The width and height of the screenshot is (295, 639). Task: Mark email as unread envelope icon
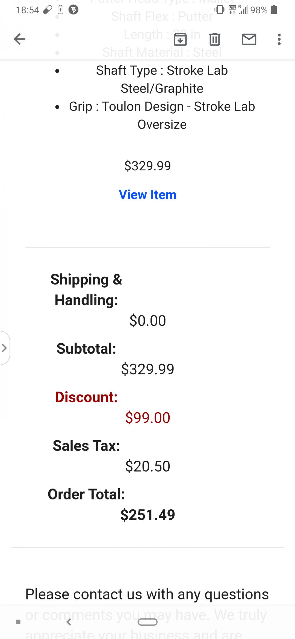tap(249, 39)
